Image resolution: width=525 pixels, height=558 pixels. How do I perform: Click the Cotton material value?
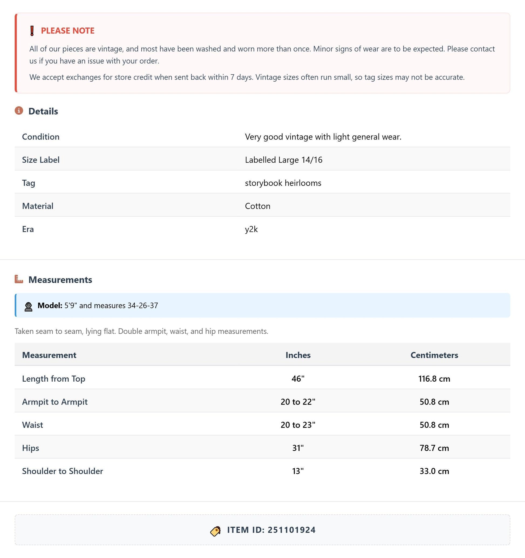(x=257, y=206)
